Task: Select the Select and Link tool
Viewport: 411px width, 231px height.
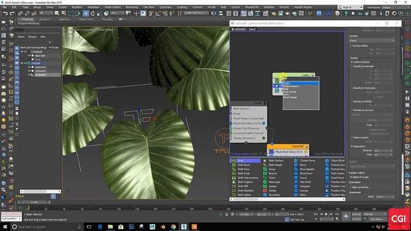Action: pos(20,13)
